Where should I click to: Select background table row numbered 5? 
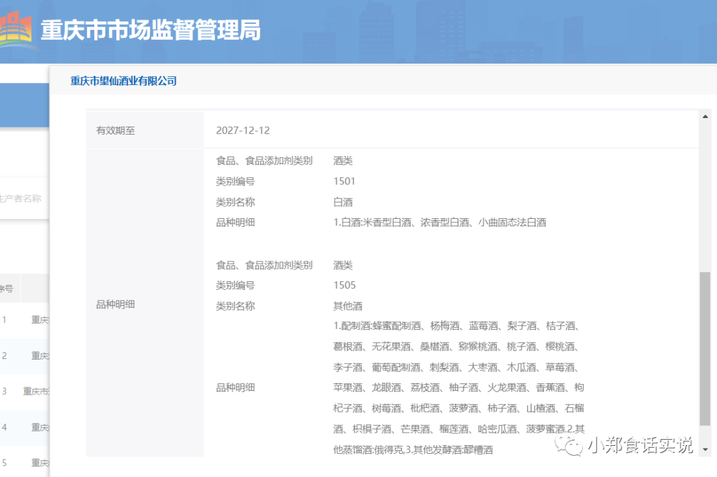point(25,462)
